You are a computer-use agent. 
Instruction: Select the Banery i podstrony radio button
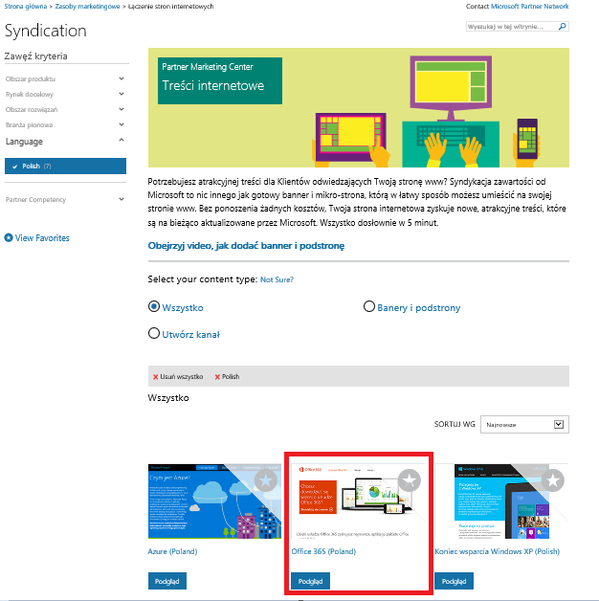tap(369, 306)
